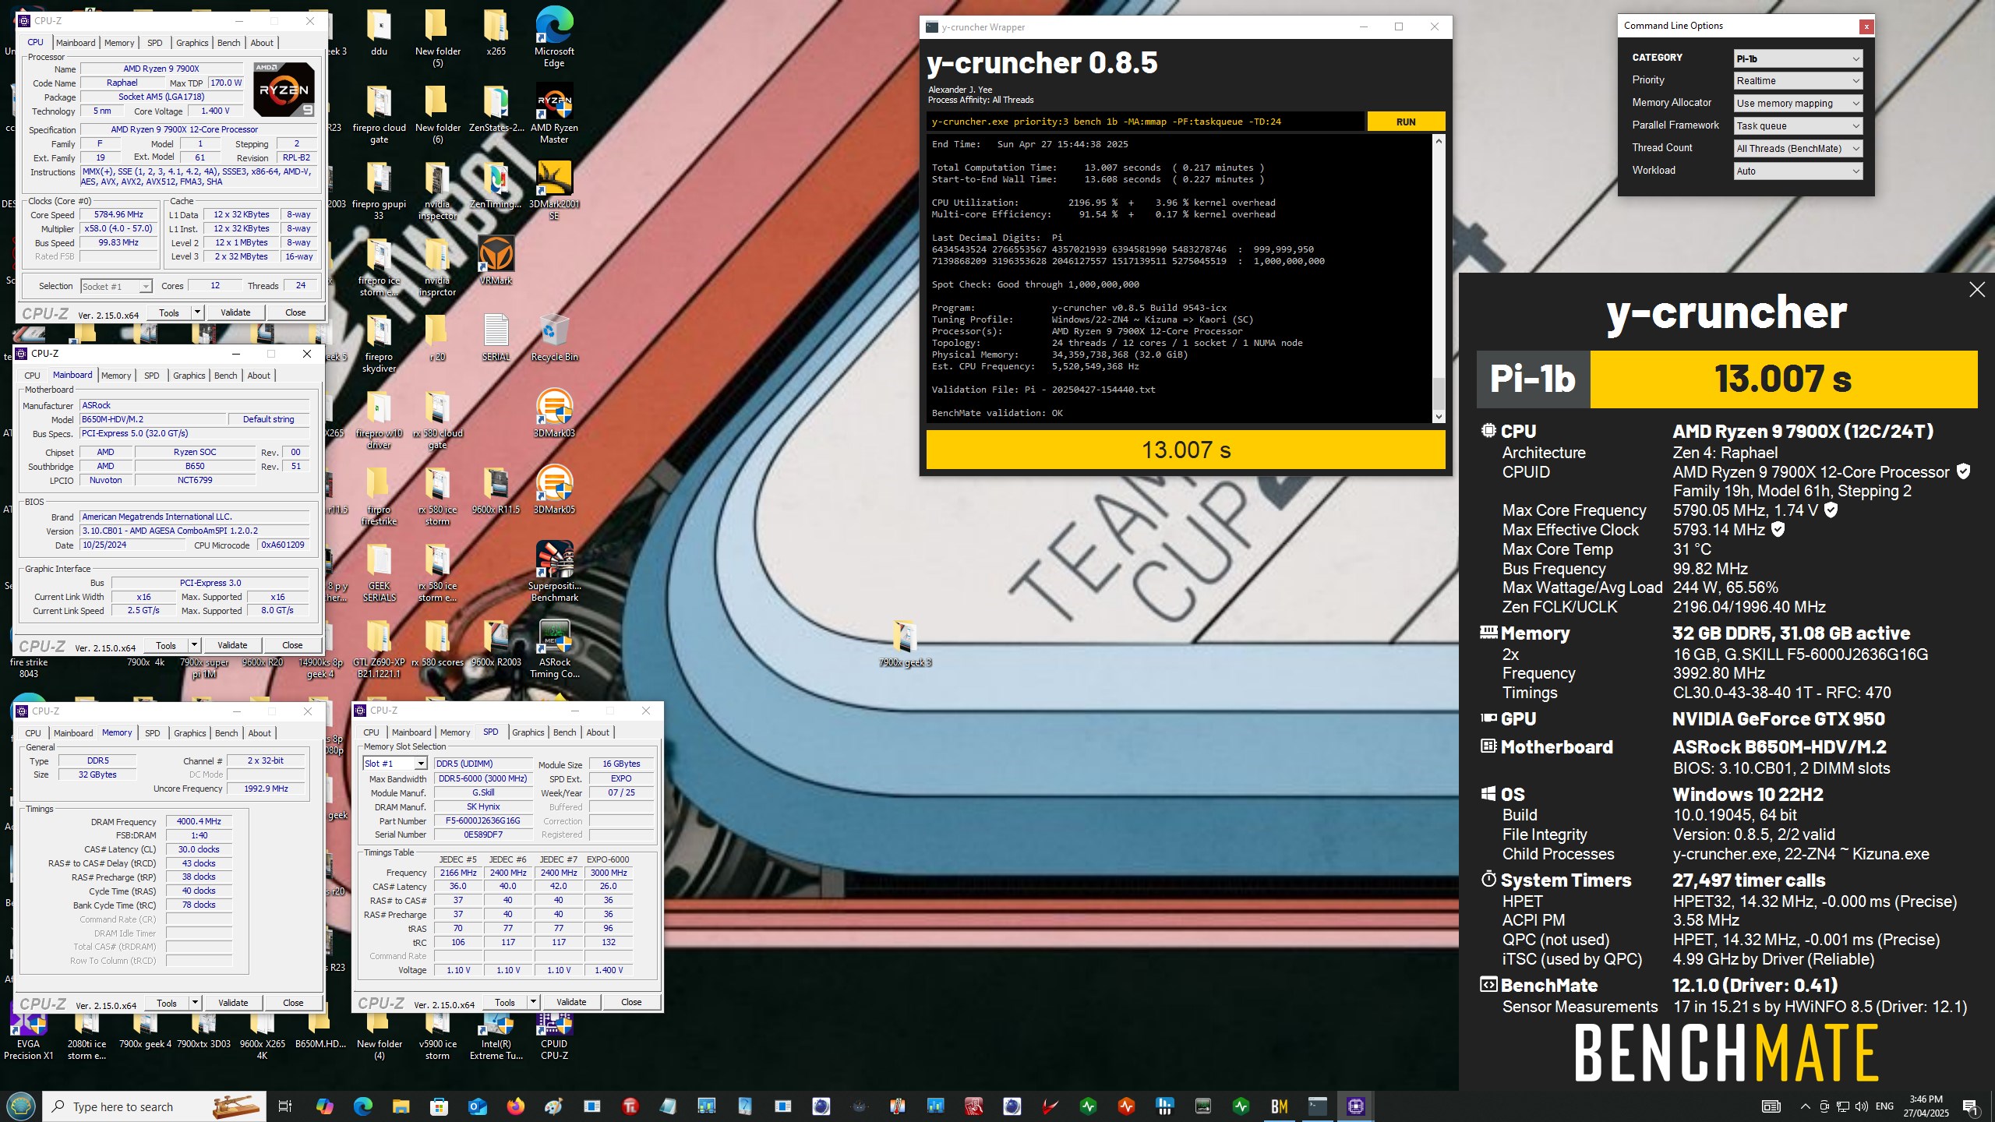Open Tools dropdown arrow in CPU-Z CPU window
This screenshot has height=1122, width=1995.
click(x=197, y=312)
